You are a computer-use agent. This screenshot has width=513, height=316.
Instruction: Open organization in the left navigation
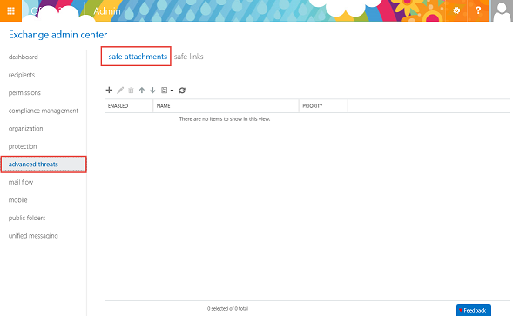click(x=25, y=129)
